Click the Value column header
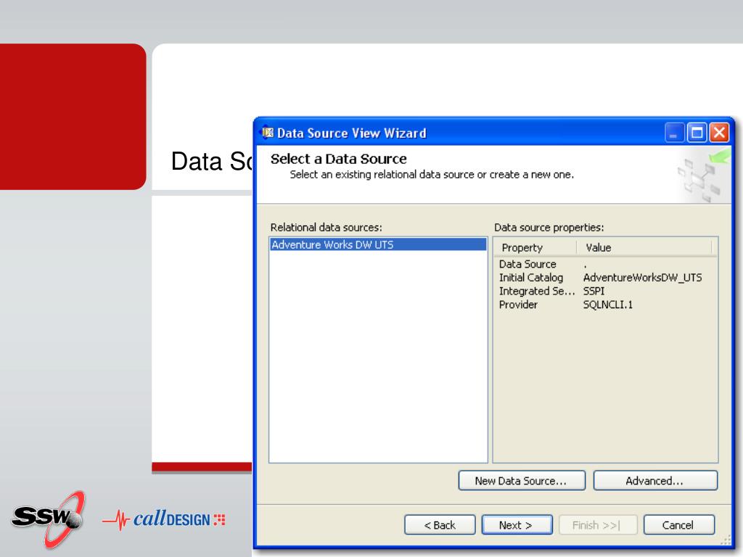743x557 pixels. pyautogui.click(x=644, y=247)
